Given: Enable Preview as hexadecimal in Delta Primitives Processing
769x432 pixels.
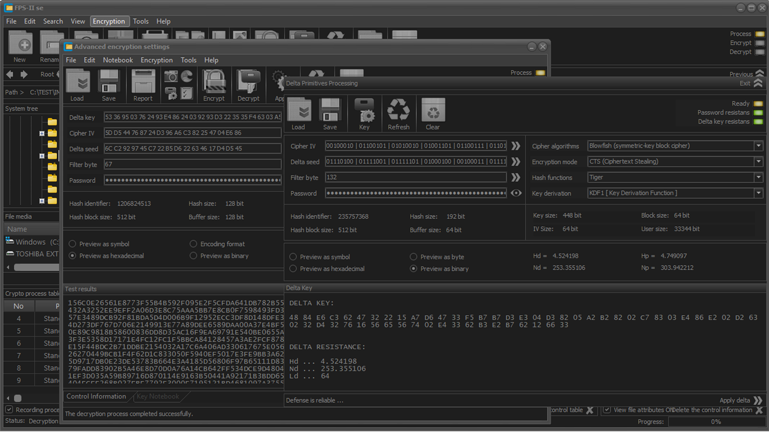Looking at the screenshot, I should point(293,268).
